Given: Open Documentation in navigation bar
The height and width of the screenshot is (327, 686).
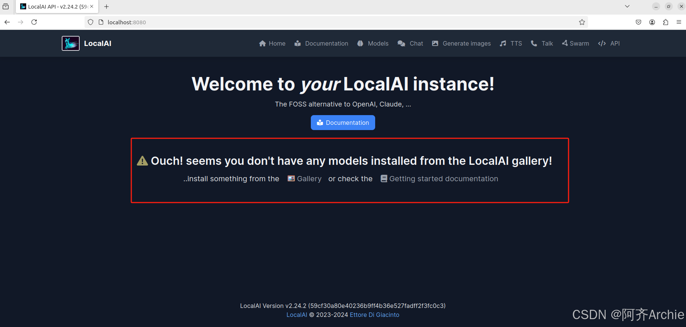Looking at the screenshot, I should (321, 43).
